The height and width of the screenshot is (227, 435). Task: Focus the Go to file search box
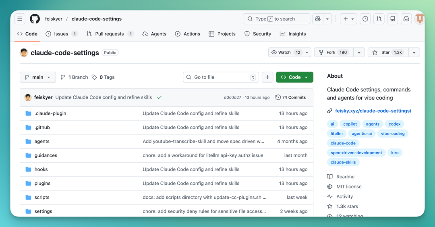click(x=221, y=77)
